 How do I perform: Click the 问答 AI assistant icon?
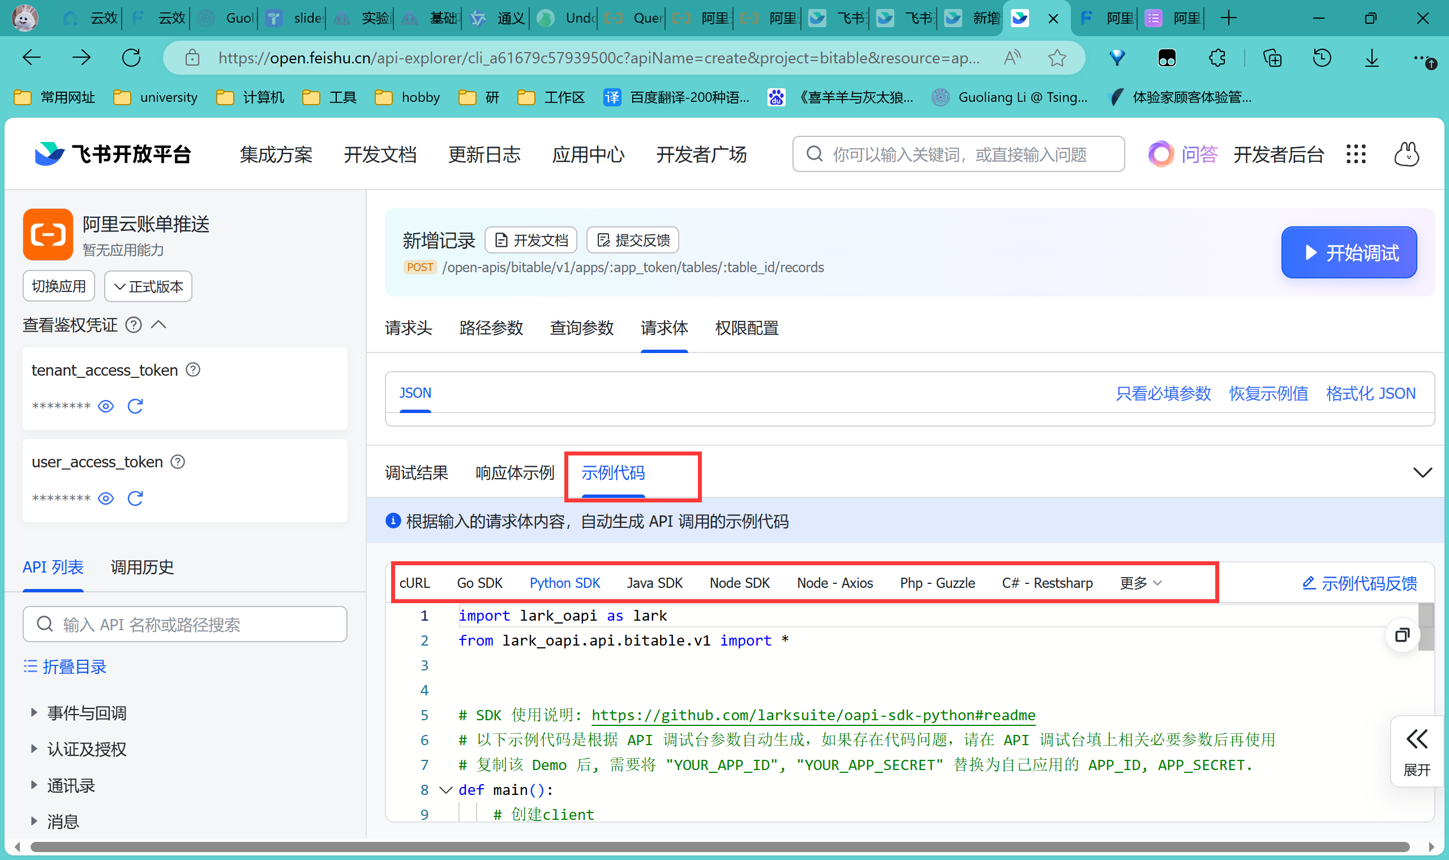tap(1160, 154)
